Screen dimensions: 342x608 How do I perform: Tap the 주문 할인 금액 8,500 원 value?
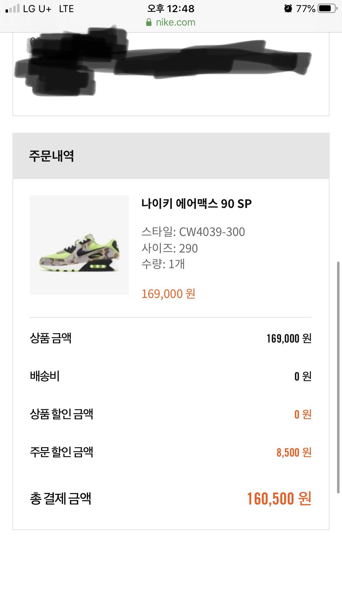[294, 452]
